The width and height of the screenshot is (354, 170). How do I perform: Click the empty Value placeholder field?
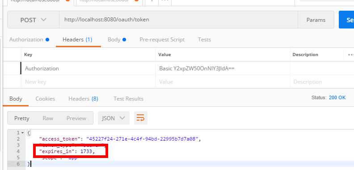[223, 81]
